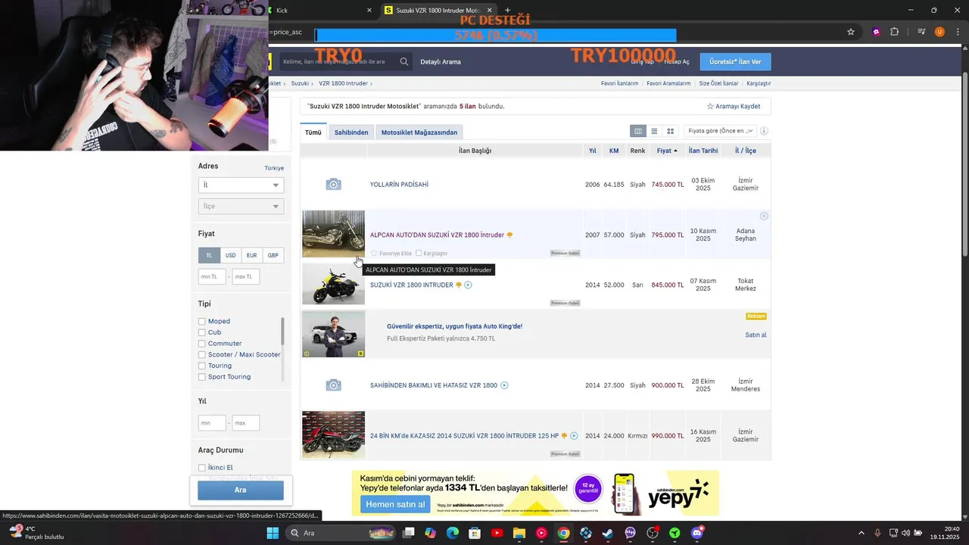Open a new browser tab
This screenshot has height=545, width=969.
[x=507, y=11]
